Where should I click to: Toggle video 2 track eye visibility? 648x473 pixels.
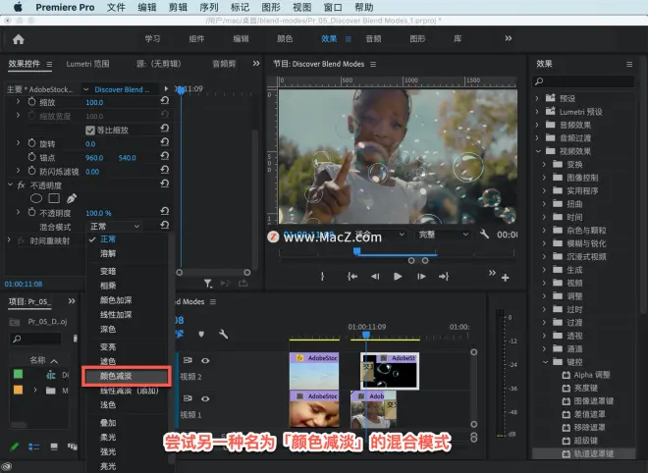point(205,360)
